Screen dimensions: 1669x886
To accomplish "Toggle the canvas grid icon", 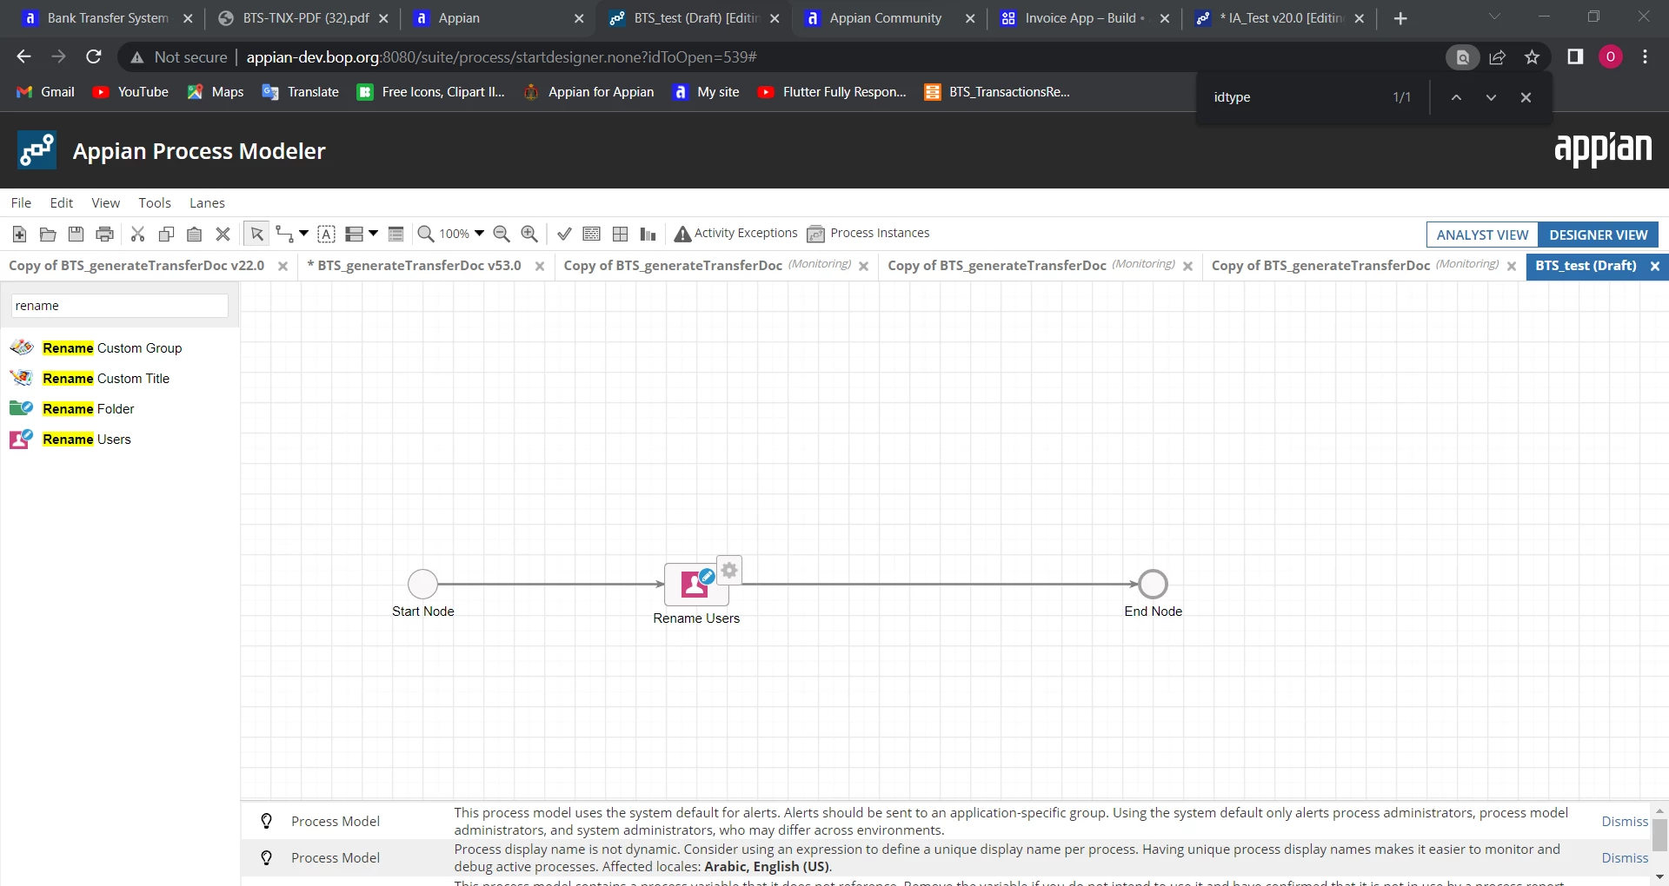I will (x=621, y=234).
